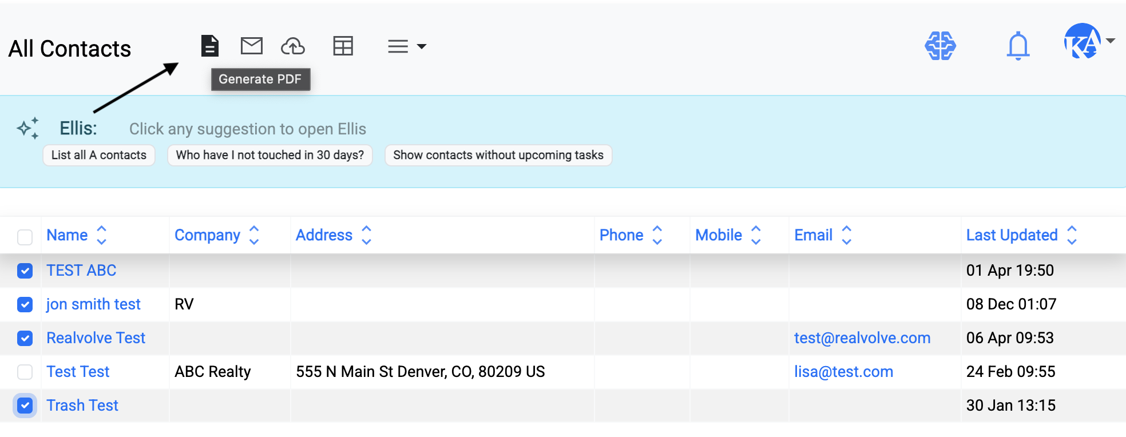The height and width of the screenshot is (437, 1126).
Task: Uncheck the TEST ABC row checkbox
Action: [25, 271]
